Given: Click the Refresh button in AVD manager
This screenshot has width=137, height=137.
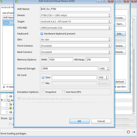Looking at the screenshot, I should click(x=120, y=82).
